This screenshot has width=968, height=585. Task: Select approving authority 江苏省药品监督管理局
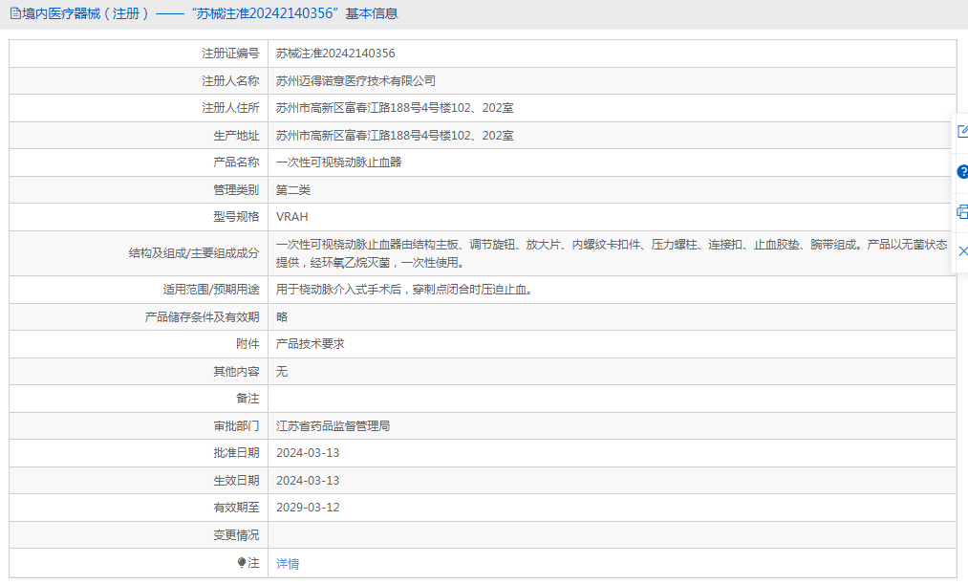click(x=333, y=425)
